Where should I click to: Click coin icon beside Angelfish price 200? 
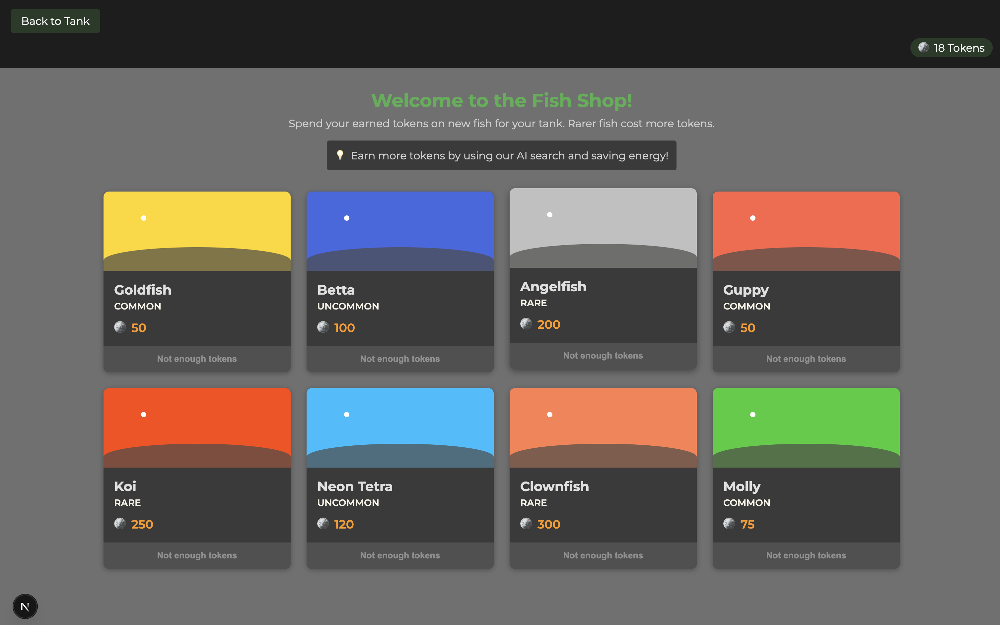click(x=526, y=324)
